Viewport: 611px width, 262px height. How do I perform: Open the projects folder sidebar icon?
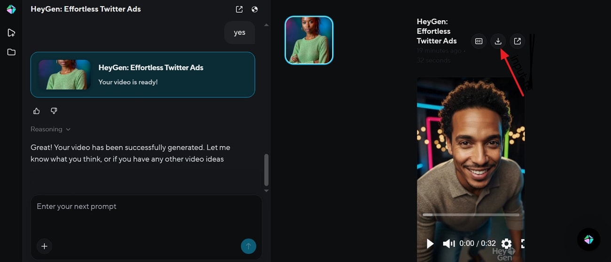click(11, 52)
